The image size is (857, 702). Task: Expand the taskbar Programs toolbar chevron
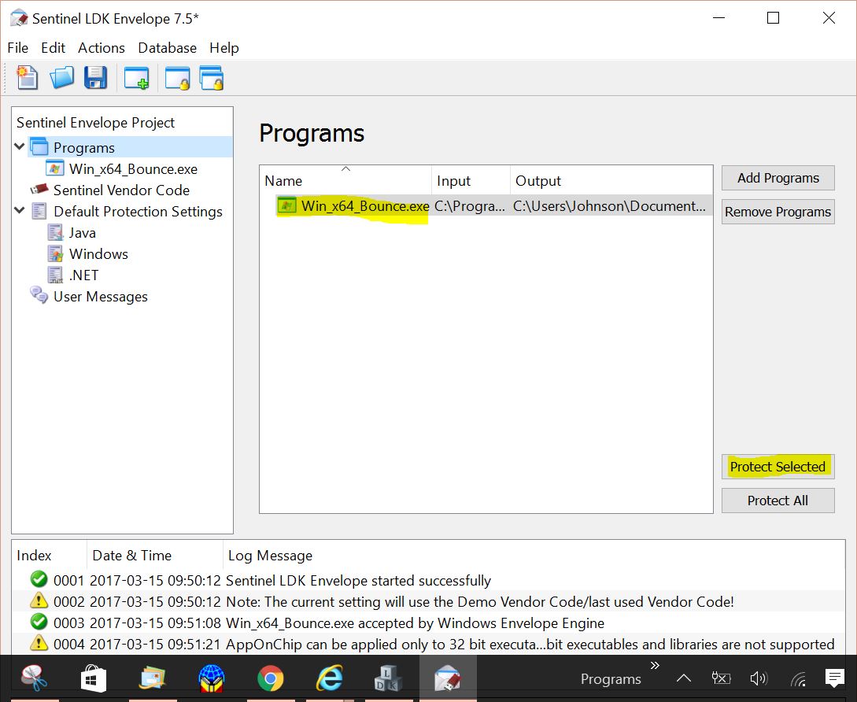click(655, 665)
